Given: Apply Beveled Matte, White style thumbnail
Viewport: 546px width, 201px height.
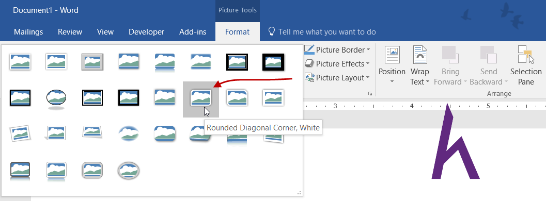Looking at the screenshot, I should [56, 62].
